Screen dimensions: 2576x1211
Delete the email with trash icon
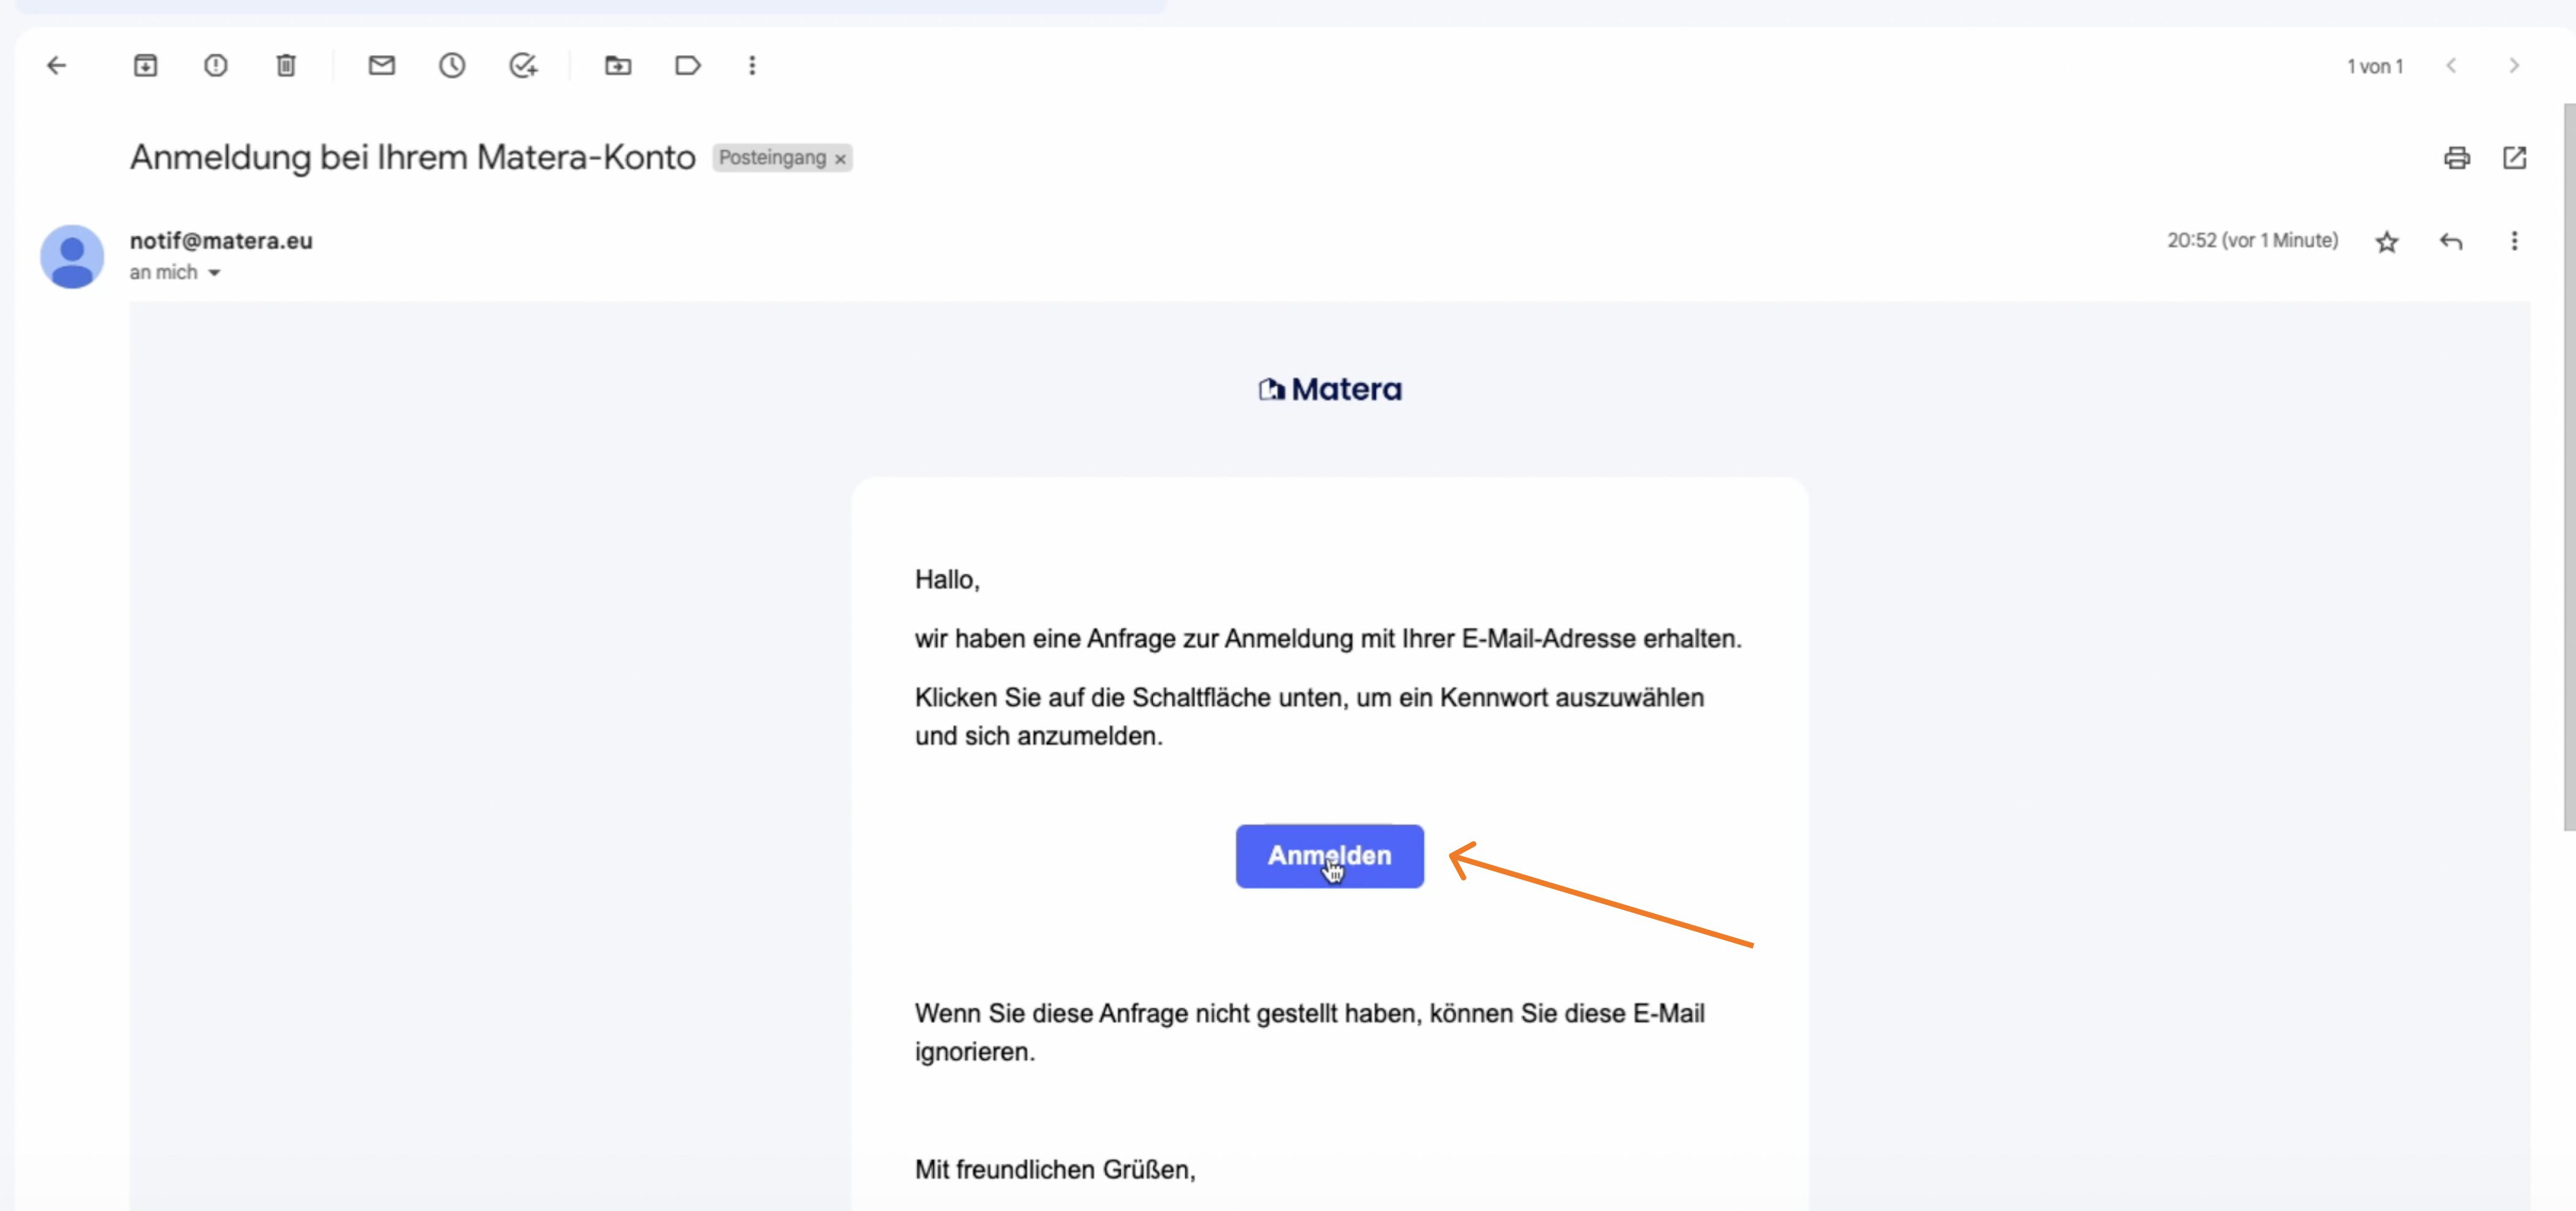pos(286,66)
